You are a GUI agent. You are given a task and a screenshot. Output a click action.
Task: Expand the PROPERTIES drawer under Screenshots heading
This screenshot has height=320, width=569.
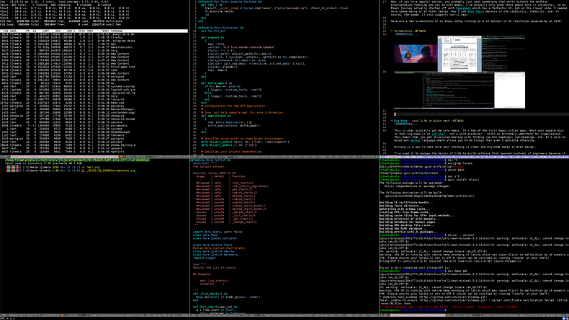click(406, 34)
